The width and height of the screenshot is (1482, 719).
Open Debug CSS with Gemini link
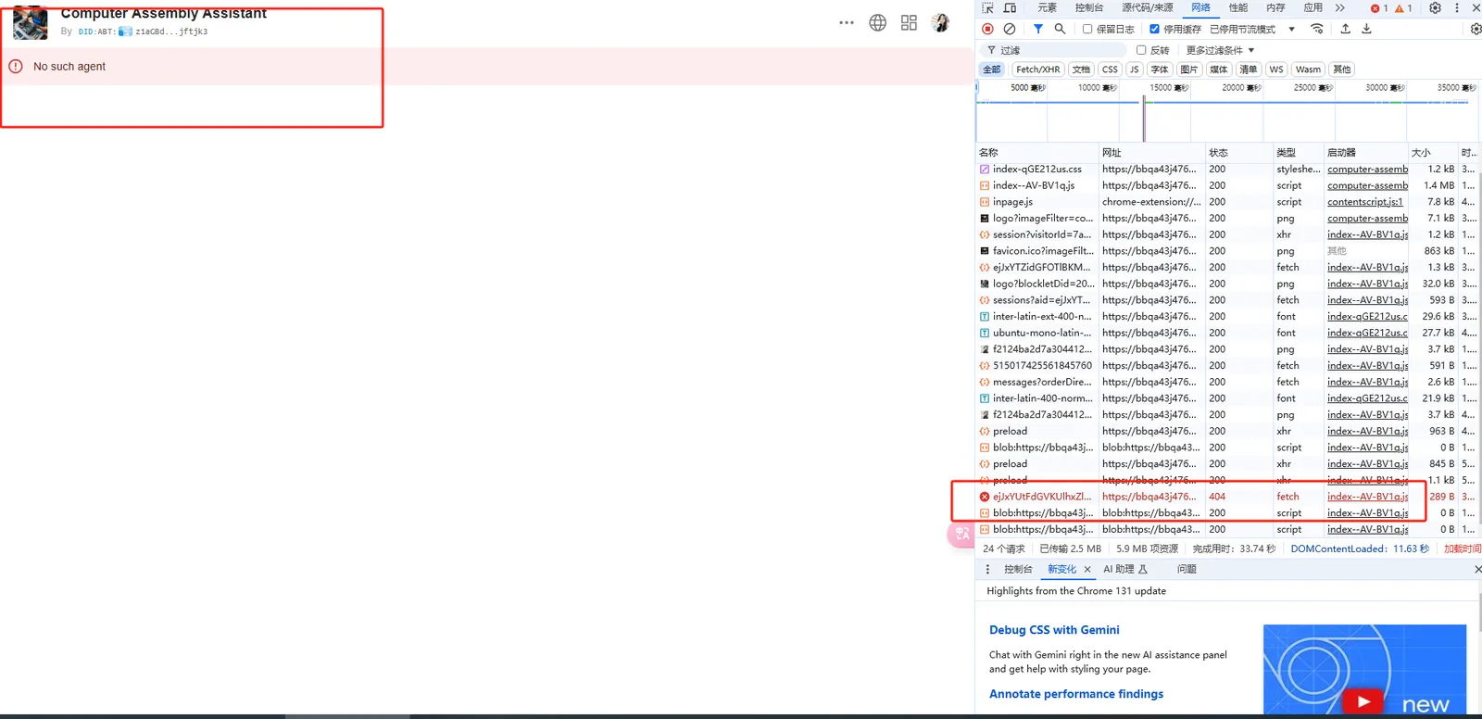tap(1054, 630)
